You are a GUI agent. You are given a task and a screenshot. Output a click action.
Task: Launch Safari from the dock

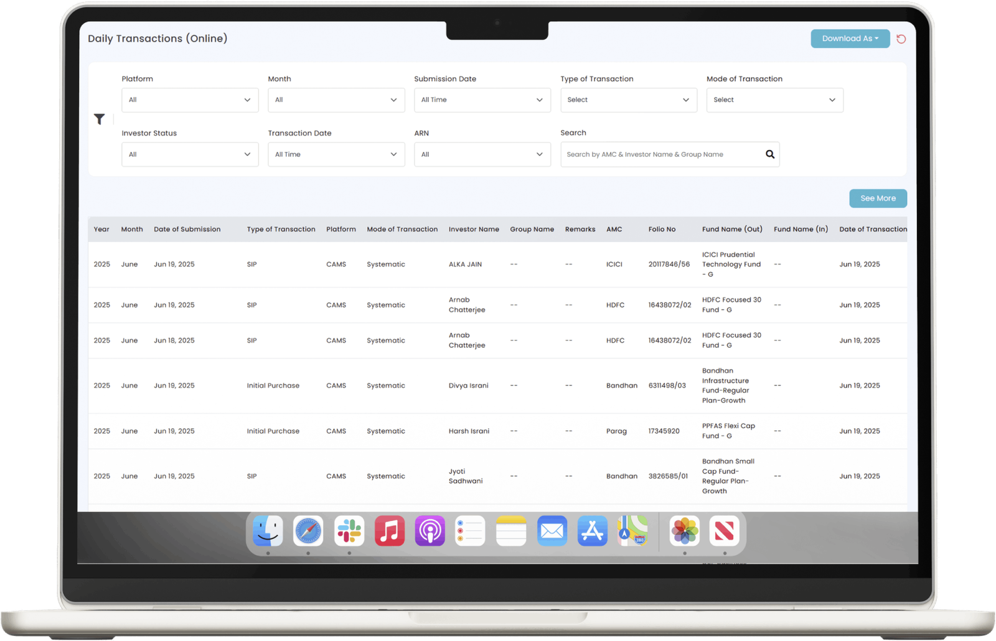[308, 531]
